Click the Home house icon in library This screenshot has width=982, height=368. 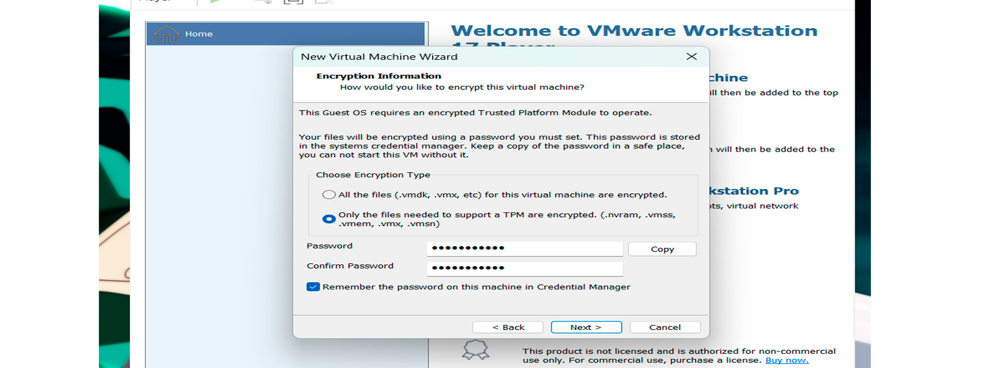click(166, 34)
